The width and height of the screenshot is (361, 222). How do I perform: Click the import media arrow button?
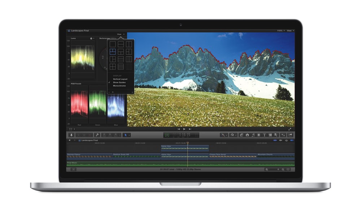pyautogui.click(x=71, y=135)
